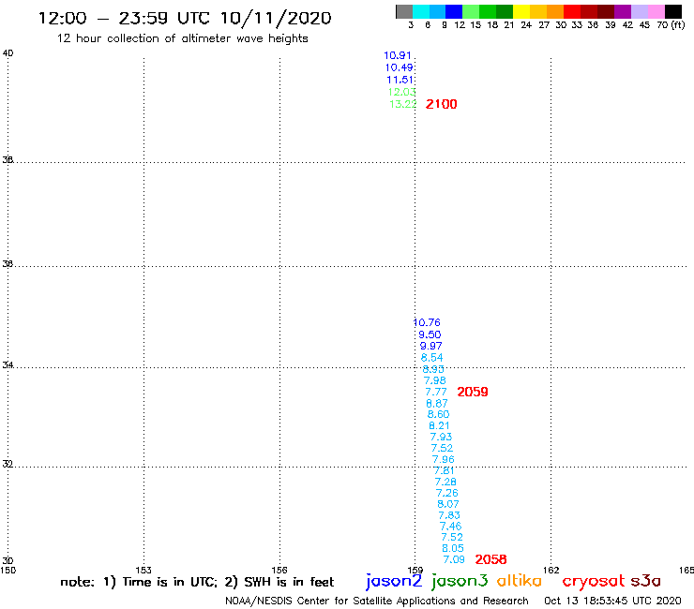The height and width of the screenshot is (609, 694).
Task: Select the yellow swatch in the height legend
Action: pyautogui.click(x=521, y=11)
